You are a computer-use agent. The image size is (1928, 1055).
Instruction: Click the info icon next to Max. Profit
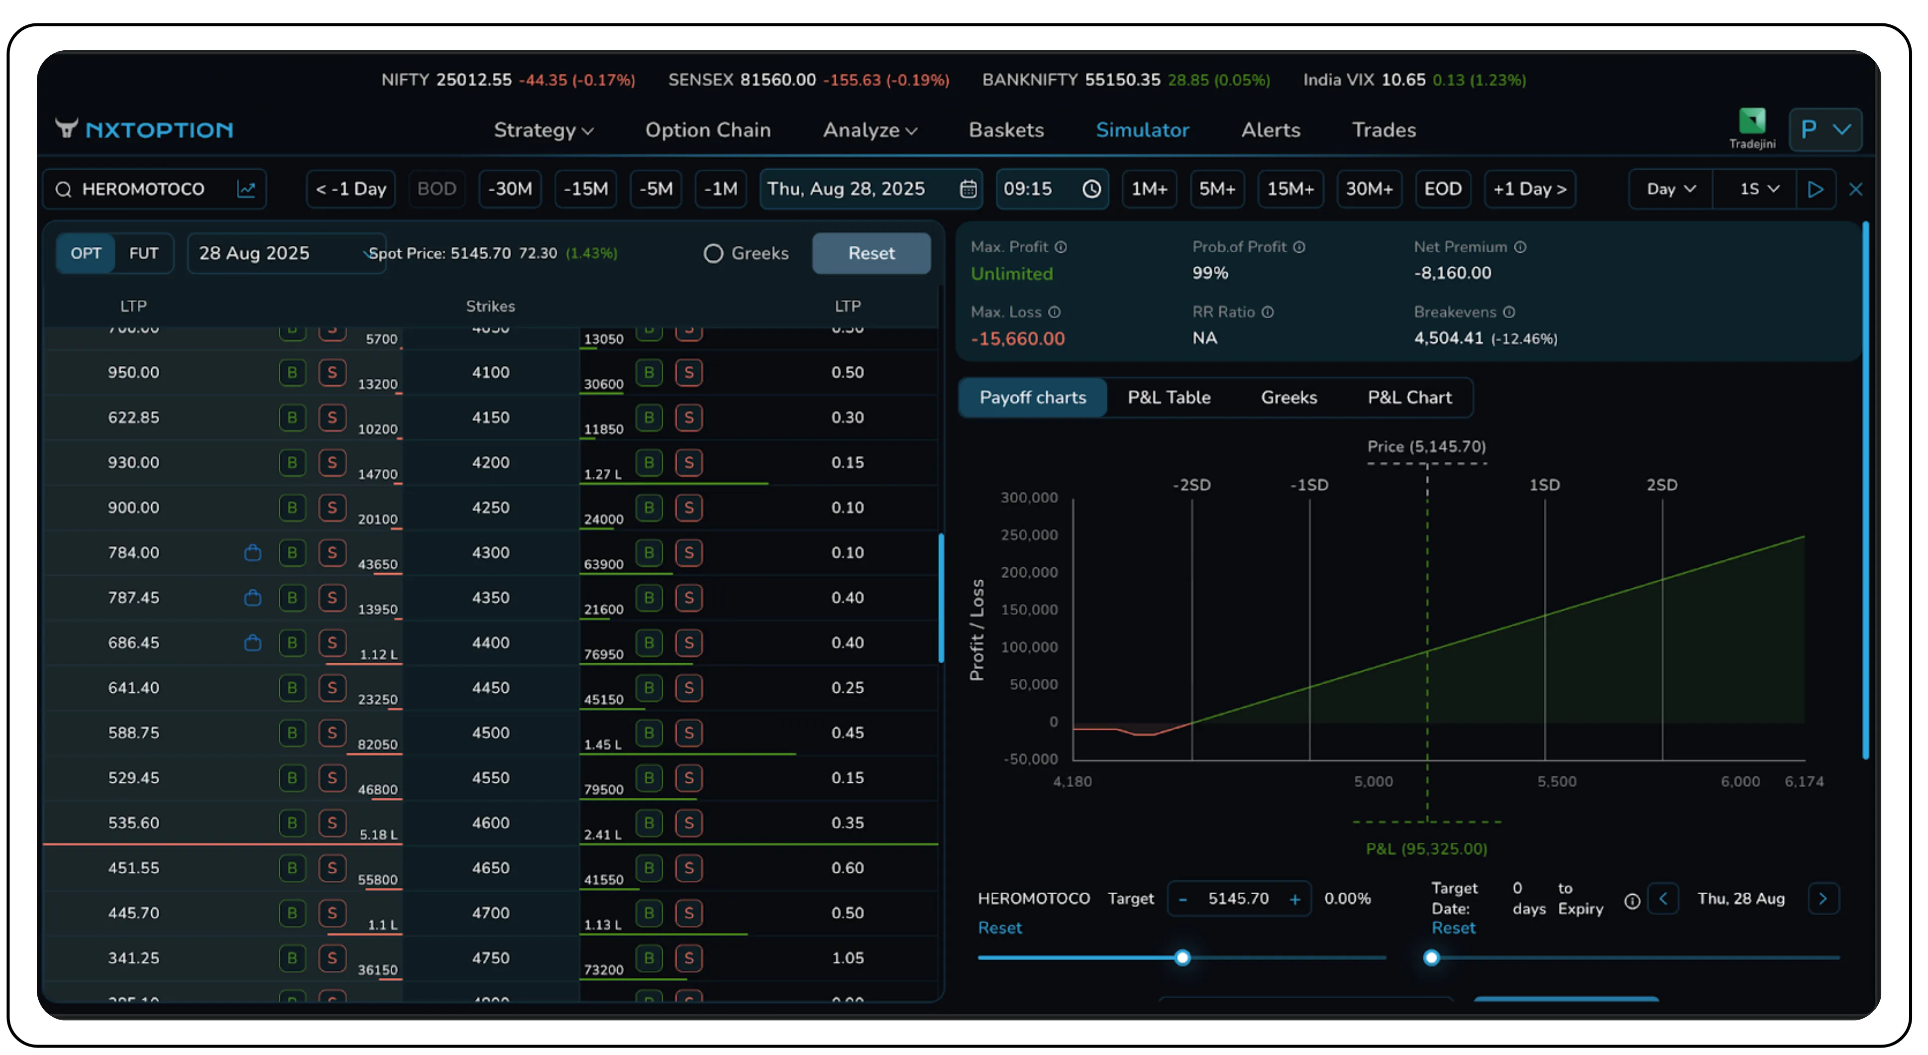[x=1061, y=246]
